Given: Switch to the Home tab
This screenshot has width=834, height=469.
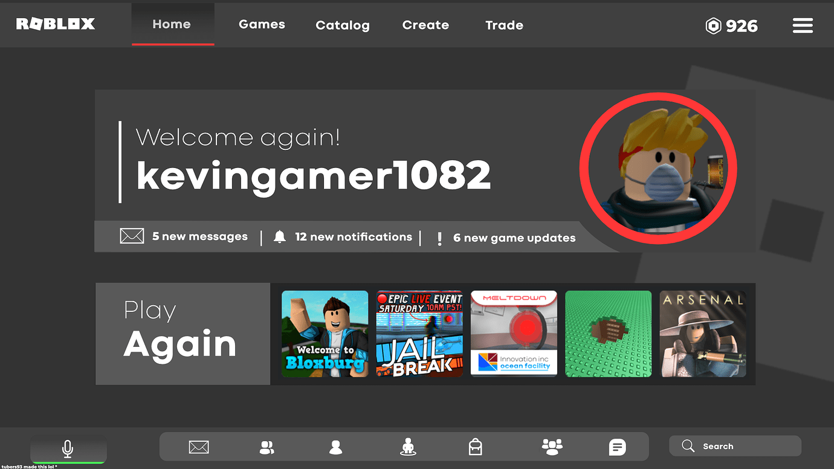Looking at the screenshot, I should 173,24.
